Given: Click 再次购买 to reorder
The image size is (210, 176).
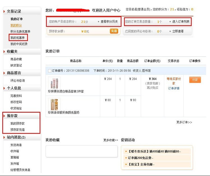Looking at the screenshot, I should pyautogui.click(x=152, y=88).
